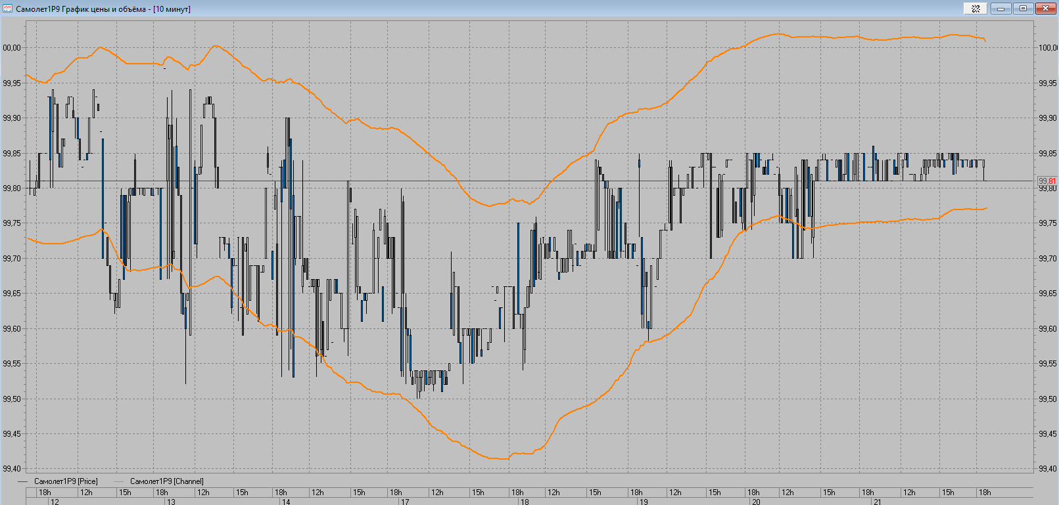1059x505 pixels.
Task: Select date label 19 on the time axis
Action: click(644, 502)
